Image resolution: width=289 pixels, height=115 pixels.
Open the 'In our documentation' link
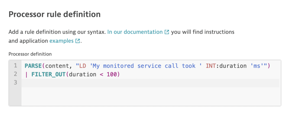click(x=135, y=32)
